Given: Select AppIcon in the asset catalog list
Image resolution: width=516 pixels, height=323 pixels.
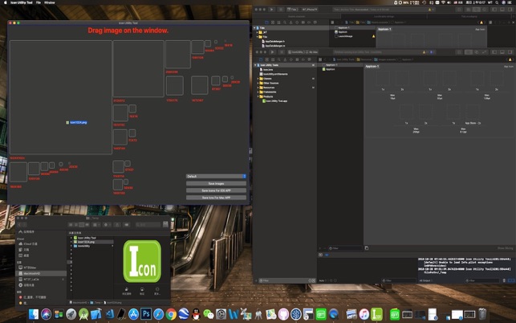Looking at the screenshot, I should coord(330,69).
